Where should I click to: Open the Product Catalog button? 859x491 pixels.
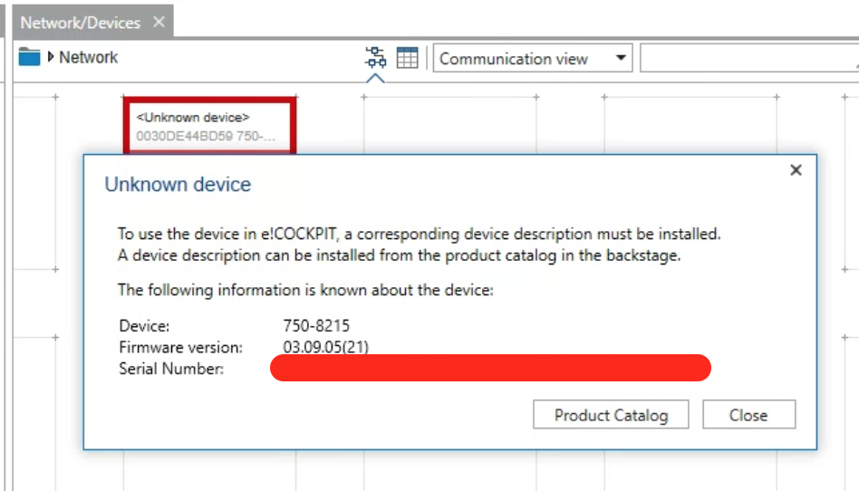(611, 415)
